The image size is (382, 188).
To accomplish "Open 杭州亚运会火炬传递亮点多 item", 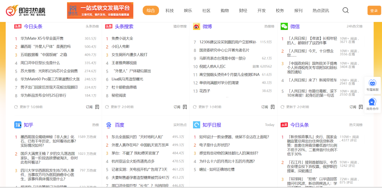I will [133, 161].
